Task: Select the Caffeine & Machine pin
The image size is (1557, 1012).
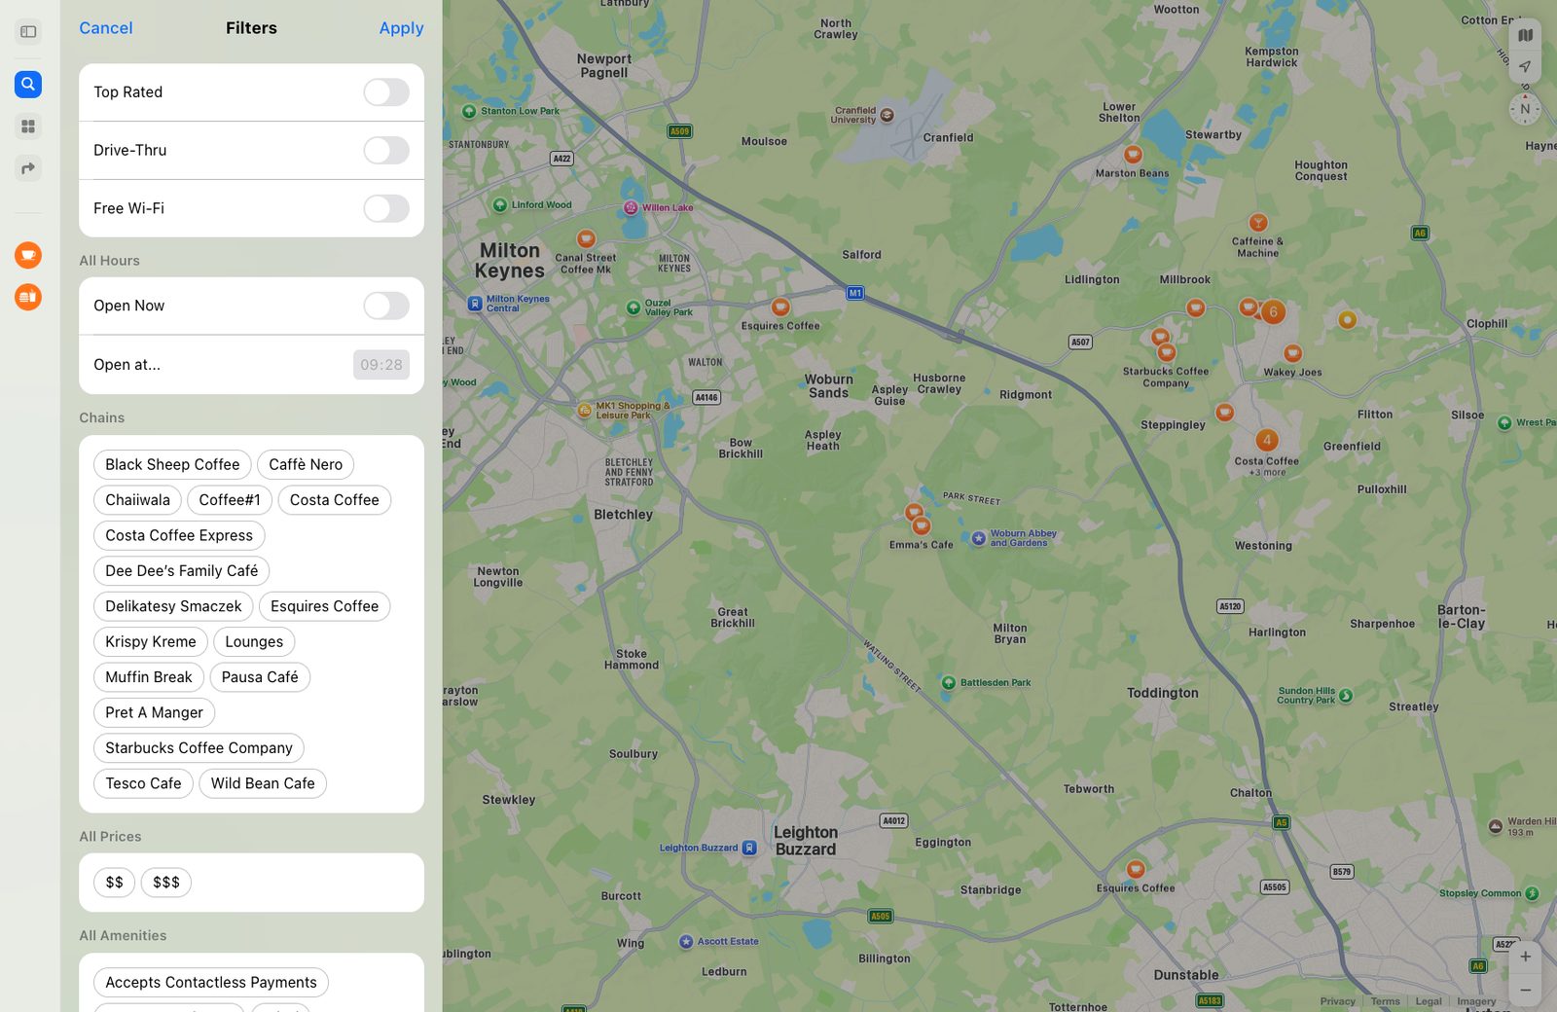Action: (1258, 223)
